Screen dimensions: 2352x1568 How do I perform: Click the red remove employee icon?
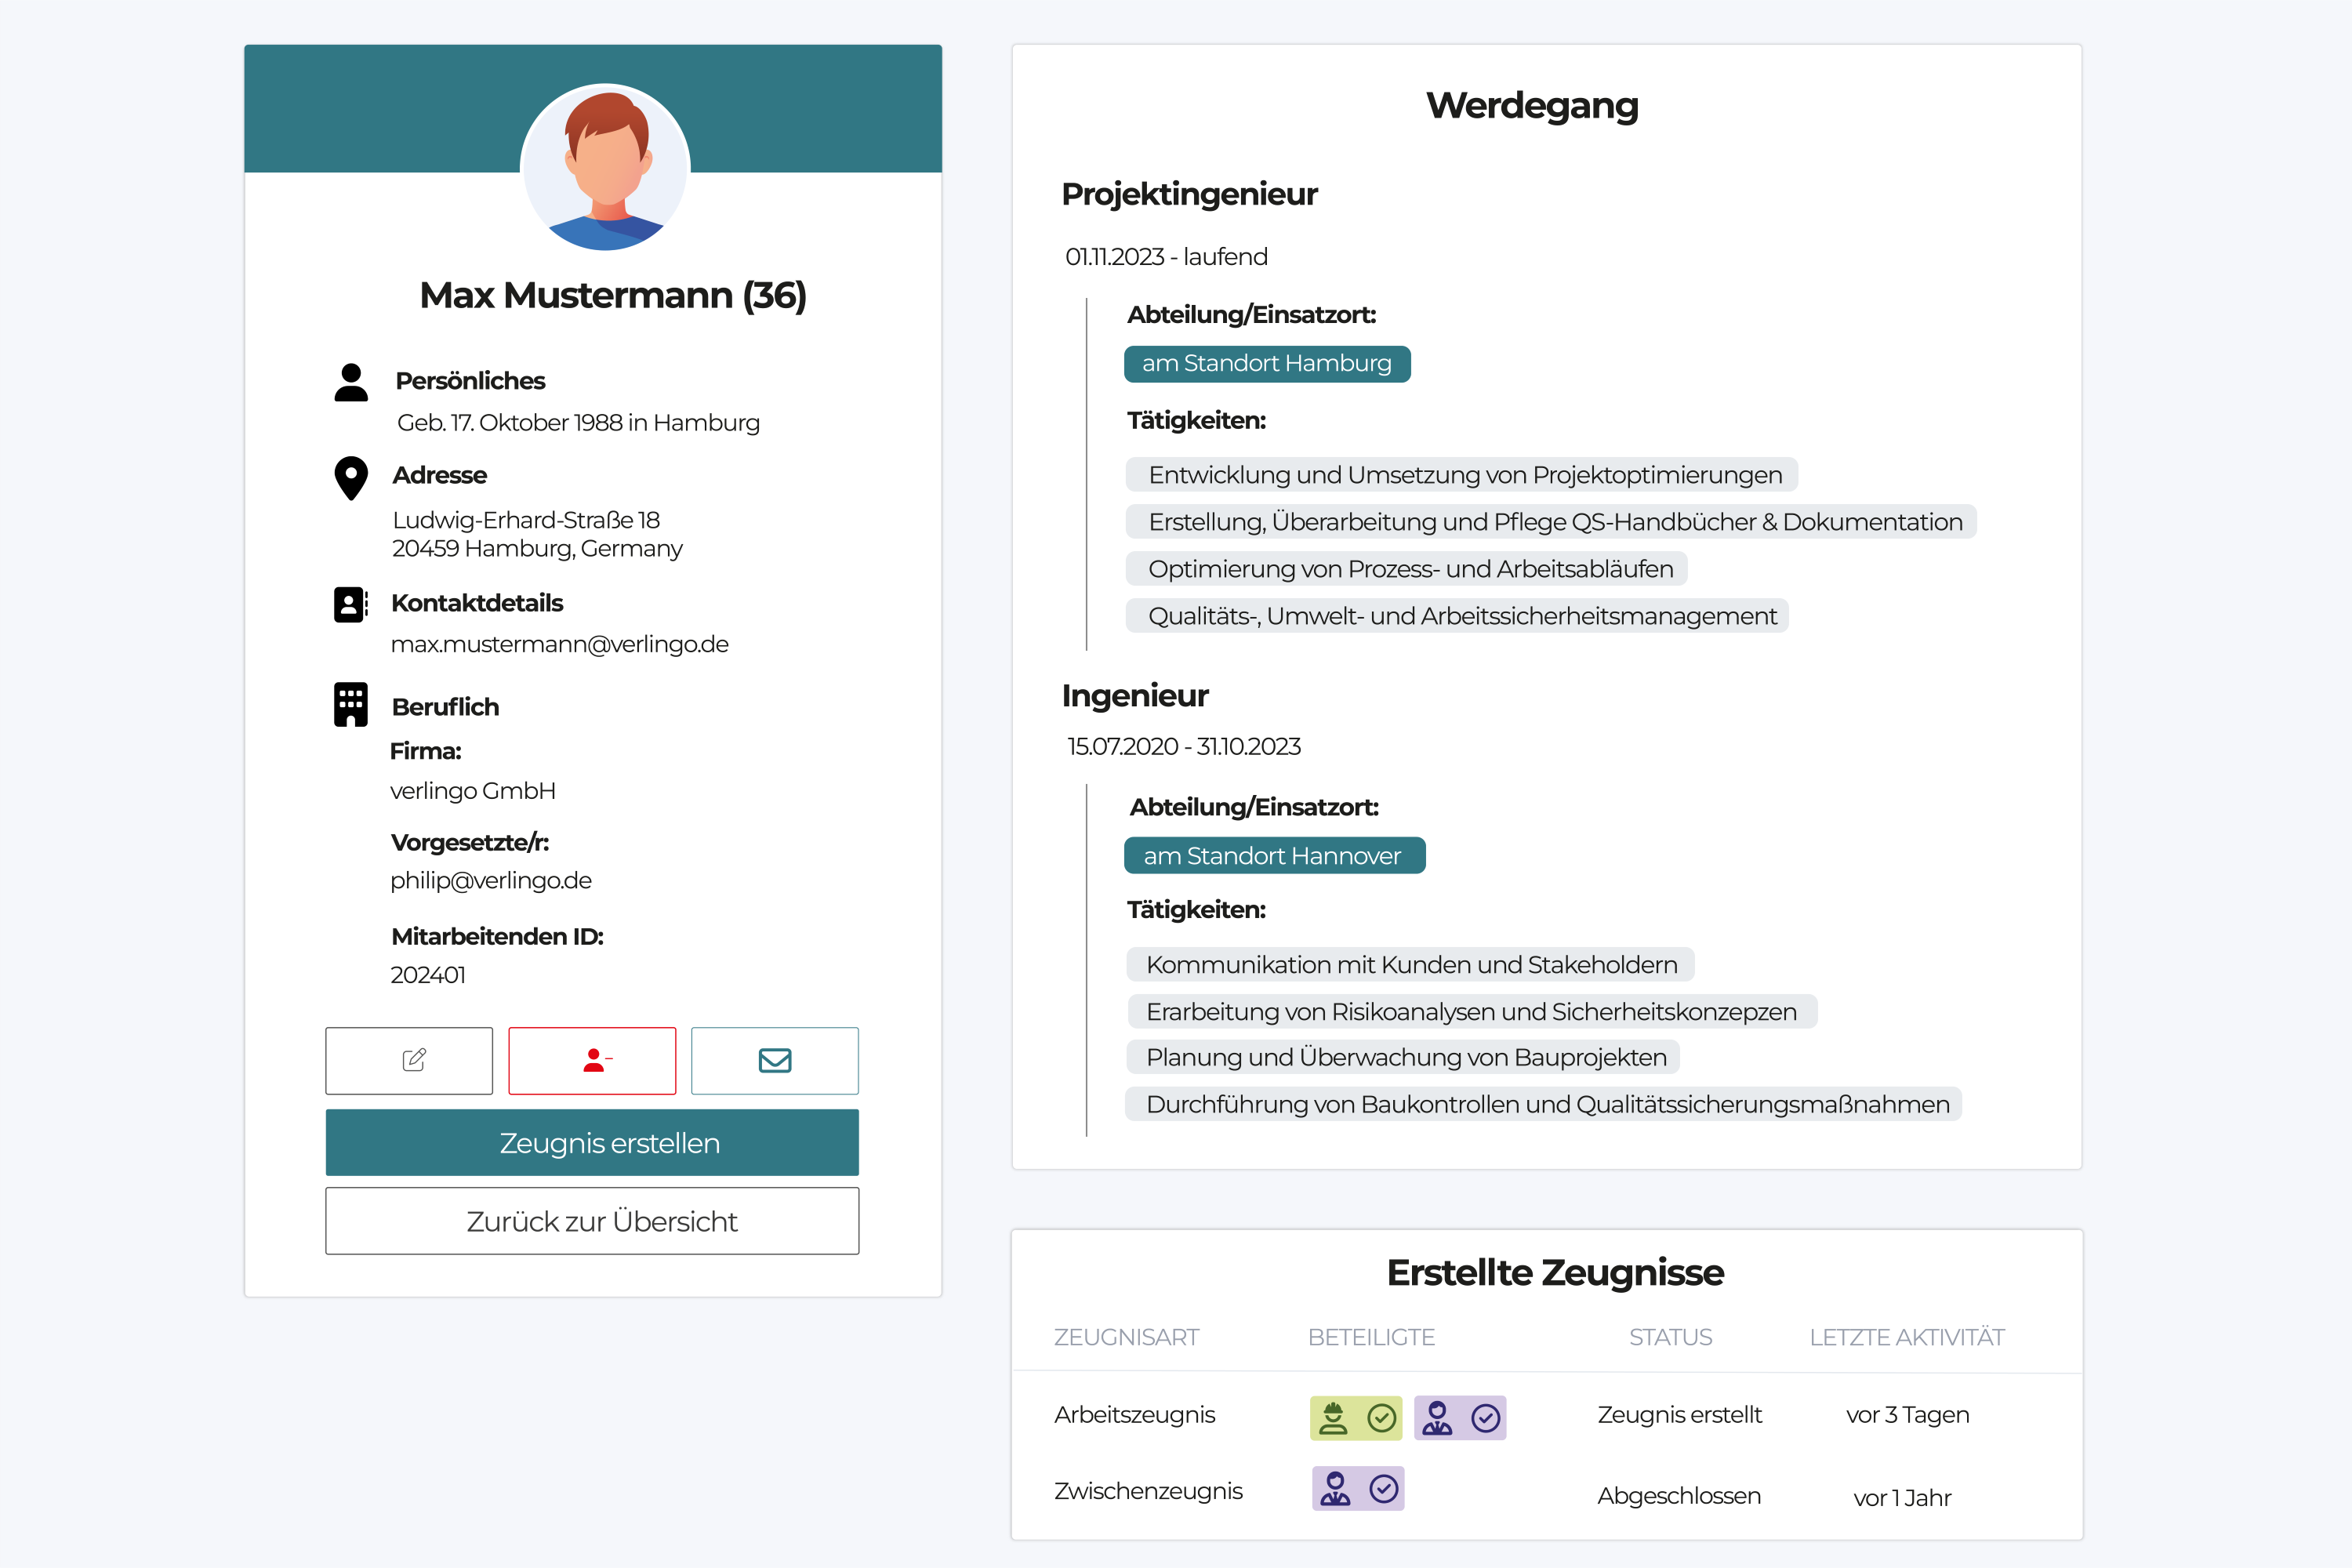(592, 1060)
